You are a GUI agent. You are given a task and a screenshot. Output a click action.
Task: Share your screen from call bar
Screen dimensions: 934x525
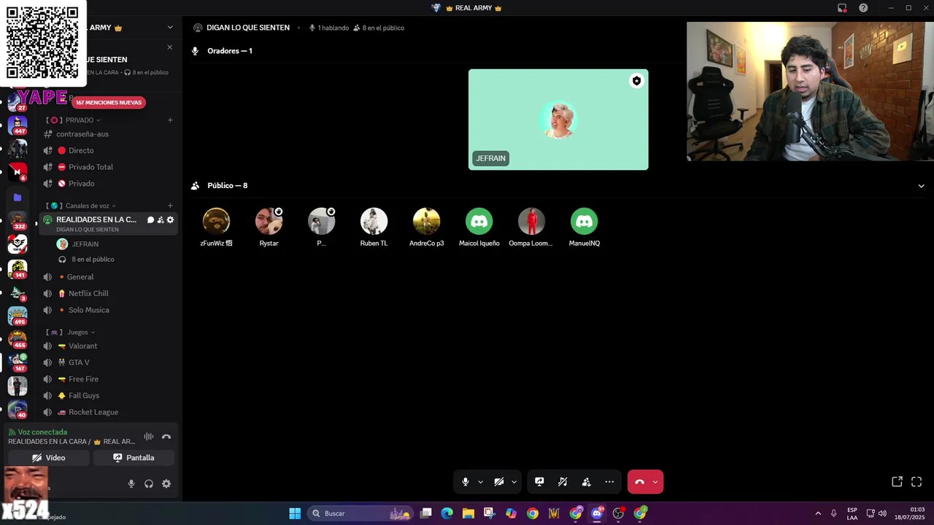coord(539,482)
